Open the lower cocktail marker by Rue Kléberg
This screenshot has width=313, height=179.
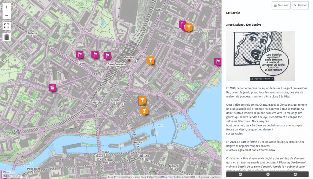tap(144, 111)
